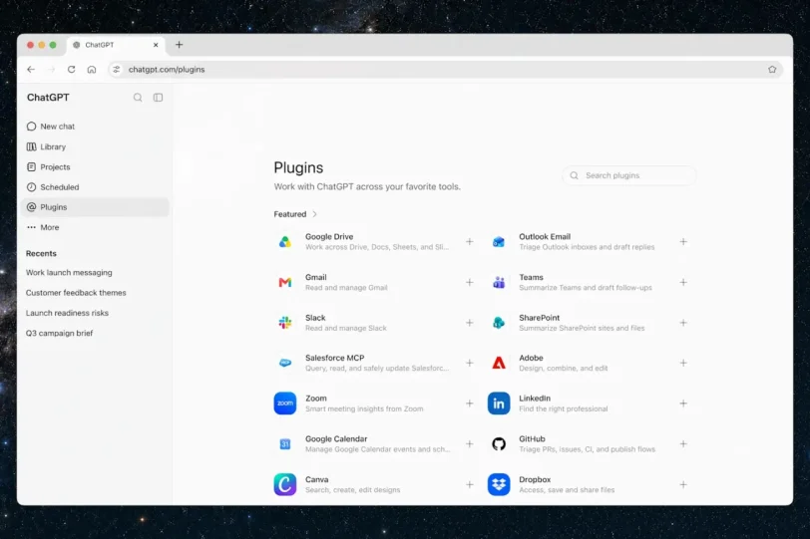
Task: Click the chatgpt.com/plugins address bar
Action: coord(445,69)
